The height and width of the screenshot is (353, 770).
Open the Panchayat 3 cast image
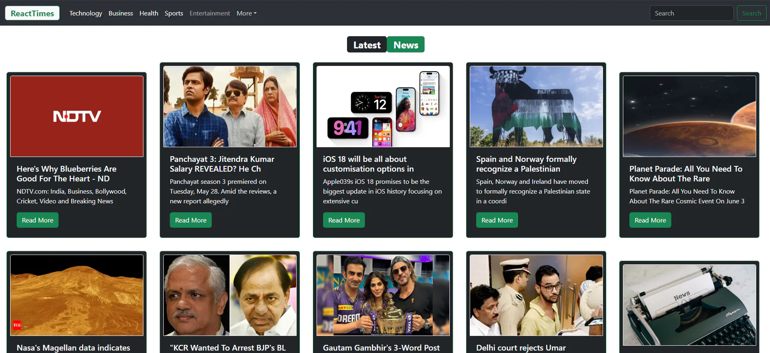coord(230,107)
